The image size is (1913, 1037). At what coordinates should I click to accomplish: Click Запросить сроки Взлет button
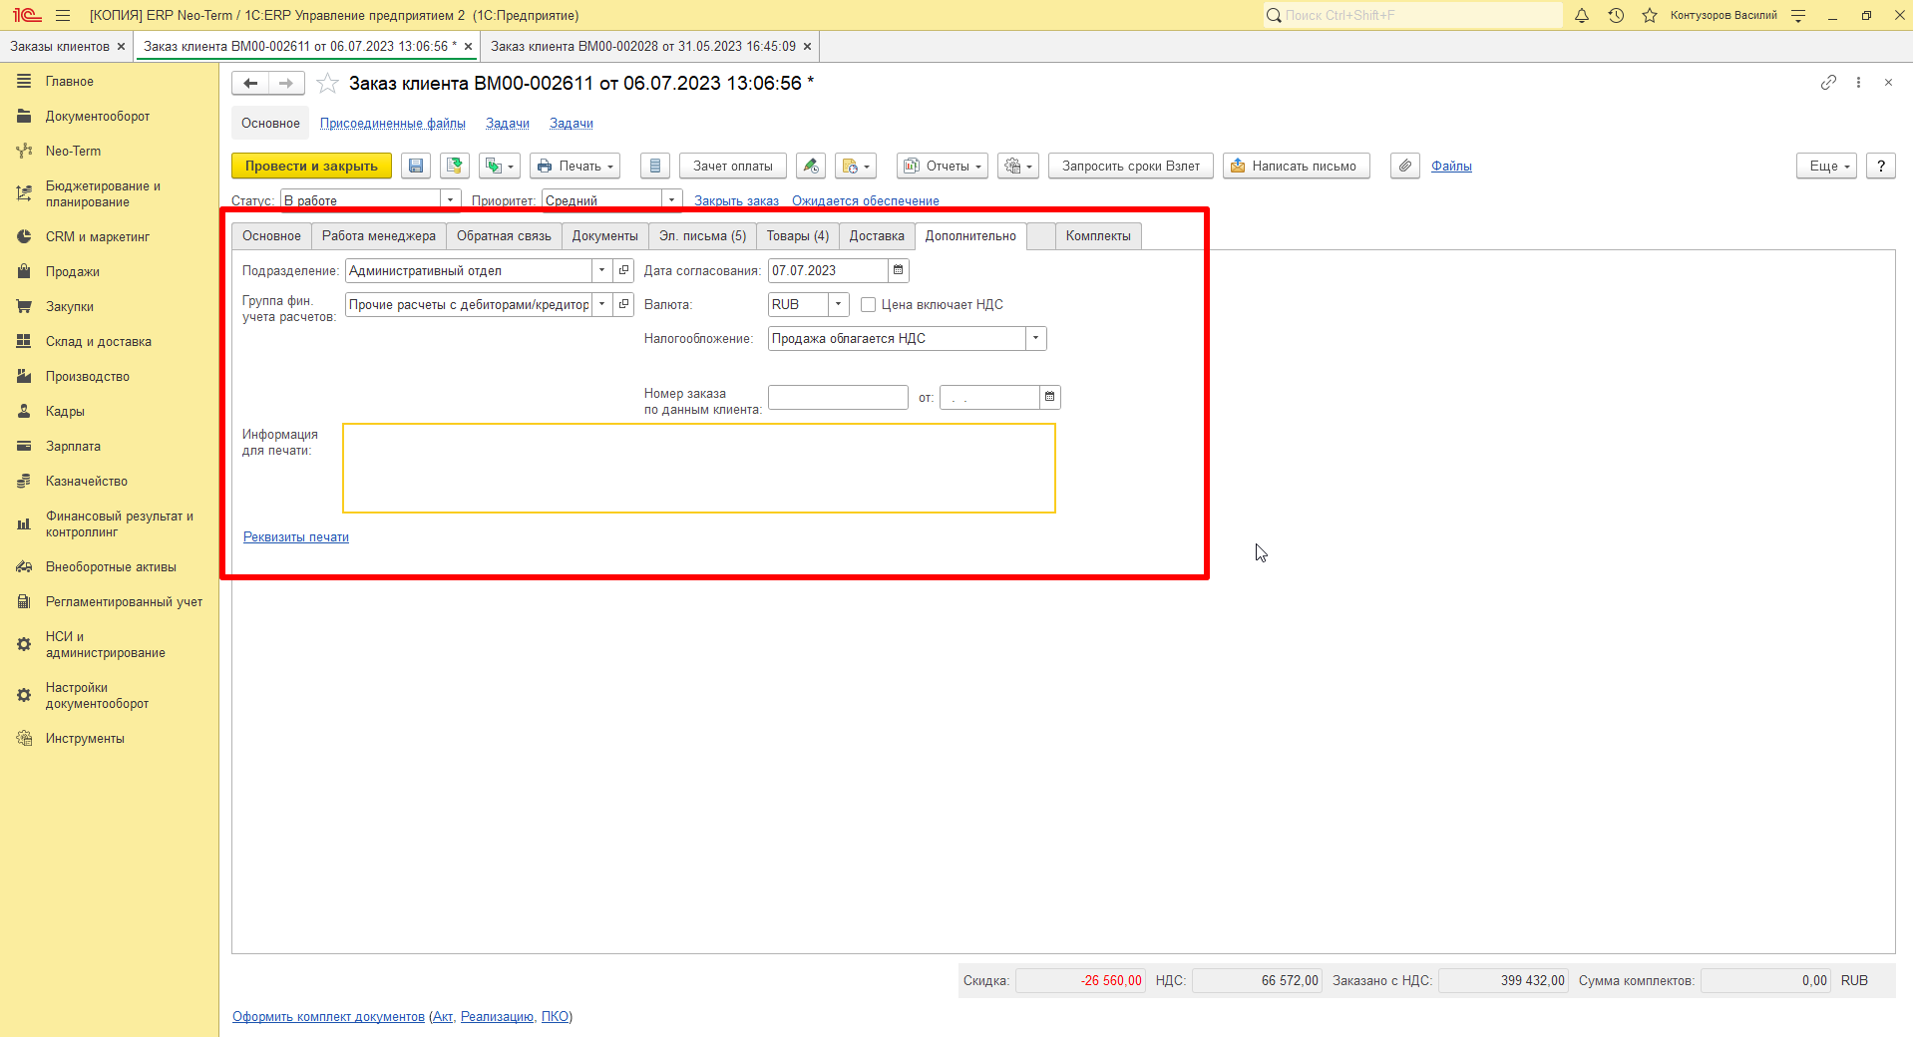click(x=1131, y=167)
